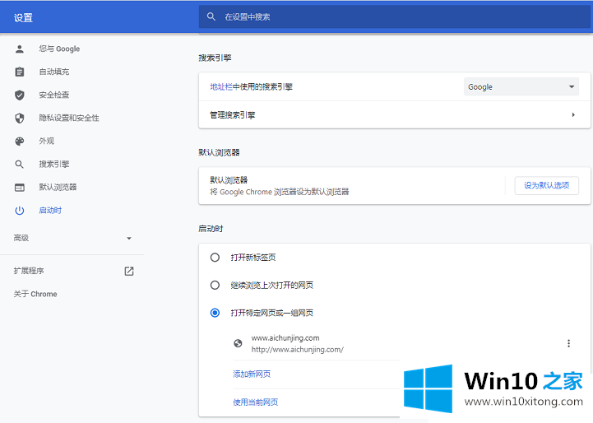Click the browser window icon for 默认浏览器
Screen dimensions: 593x423
20,188
